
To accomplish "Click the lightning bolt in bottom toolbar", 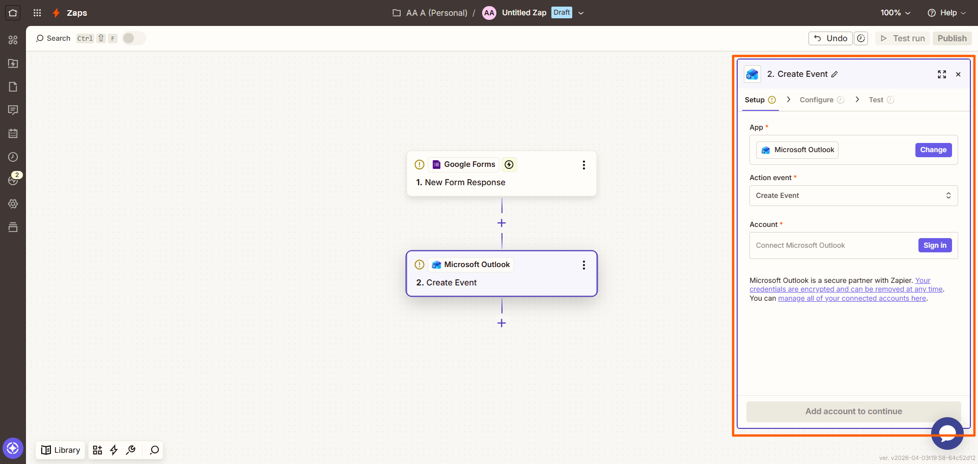I will tap(114, 450).
